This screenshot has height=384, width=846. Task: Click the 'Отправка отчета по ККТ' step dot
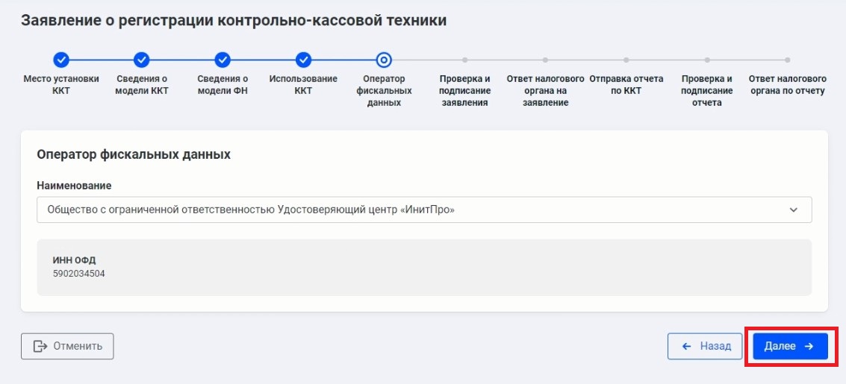coord(626,60)
